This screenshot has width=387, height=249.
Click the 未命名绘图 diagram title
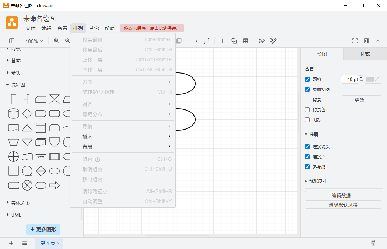40,18
